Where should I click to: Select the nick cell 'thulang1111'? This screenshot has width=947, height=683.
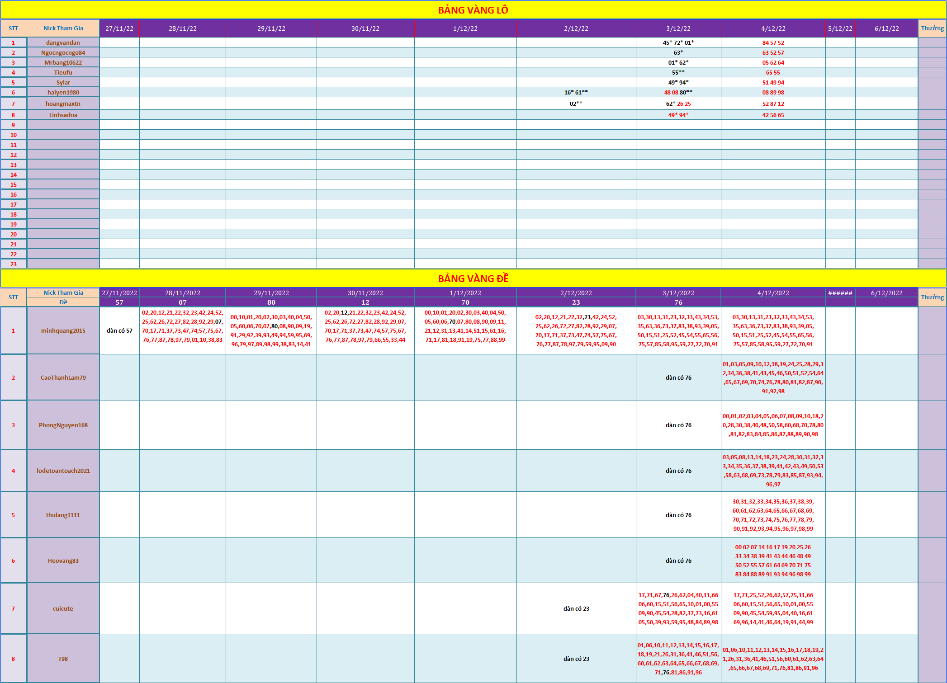63,515
